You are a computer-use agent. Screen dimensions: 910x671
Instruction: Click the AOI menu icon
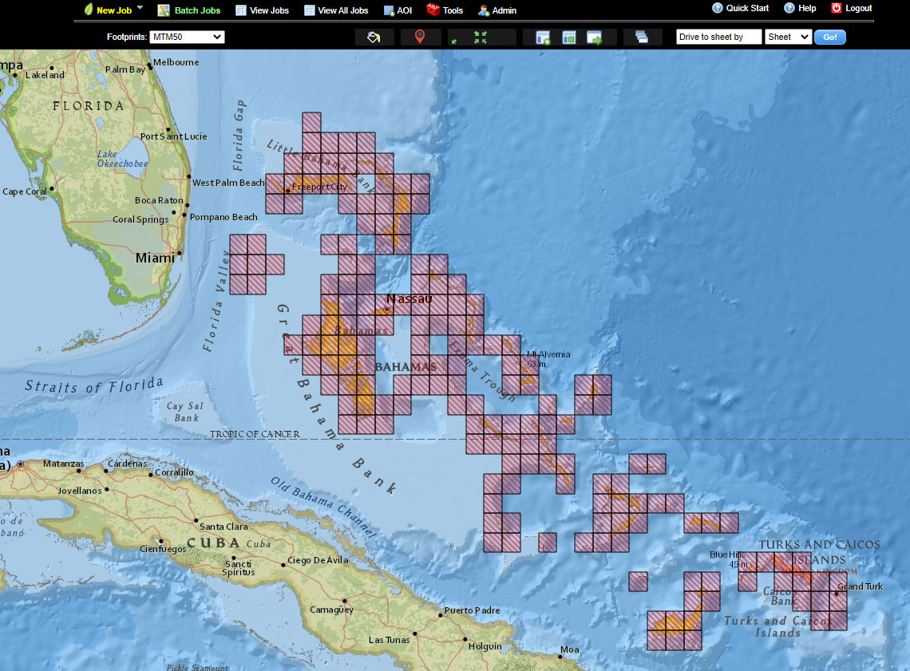(x=387, y=10)
